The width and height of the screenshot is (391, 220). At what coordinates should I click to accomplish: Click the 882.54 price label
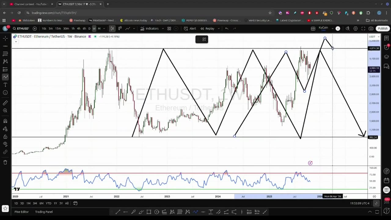click(373, 137)
